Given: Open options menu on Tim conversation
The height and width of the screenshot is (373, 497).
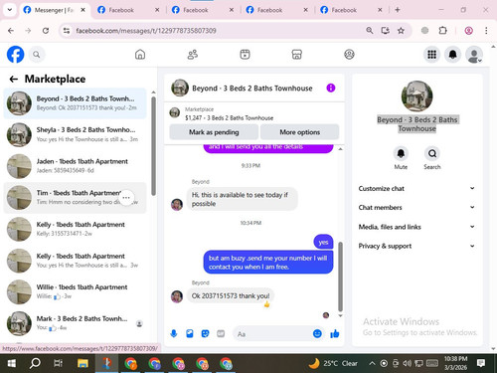Looking at the screenshot, I should (126, 198).
